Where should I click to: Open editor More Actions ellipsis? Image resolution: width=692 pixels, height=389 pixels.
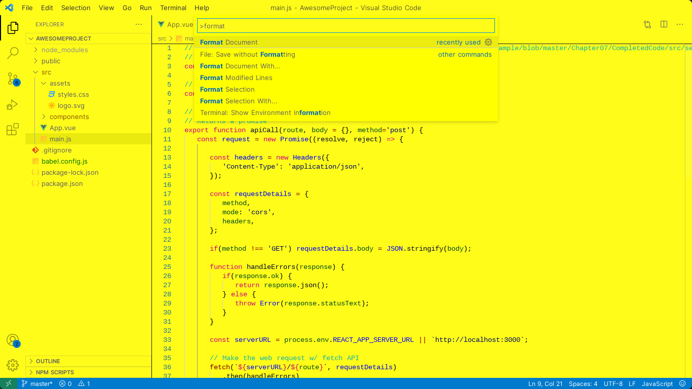click(x=680, y=24)
